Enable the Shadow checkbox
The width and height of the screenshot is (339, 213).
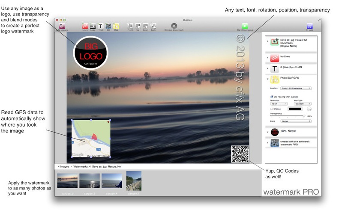click(272, 109)
